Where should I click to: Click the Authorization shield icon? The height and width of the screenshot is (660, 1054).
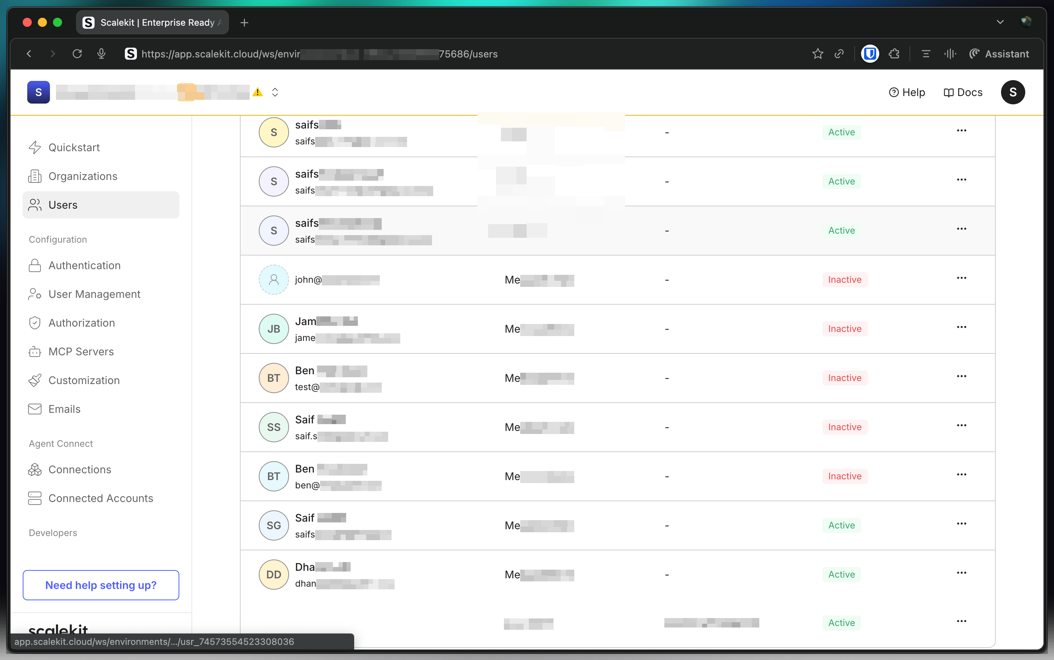[34, 323]
